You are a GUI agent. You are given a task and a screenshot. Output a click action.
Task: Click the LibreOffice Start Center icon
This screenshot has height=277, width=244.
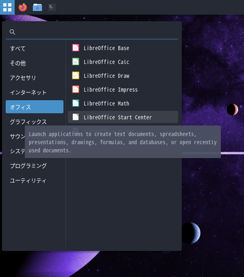pos(76,117)
